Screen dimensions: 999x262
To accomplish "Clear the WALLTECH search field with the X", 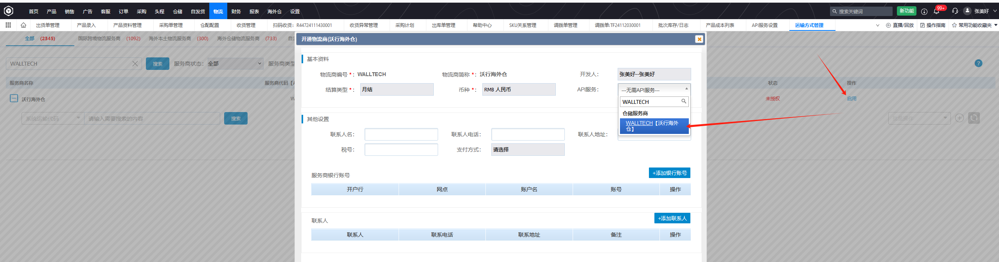I will [135, 64].
